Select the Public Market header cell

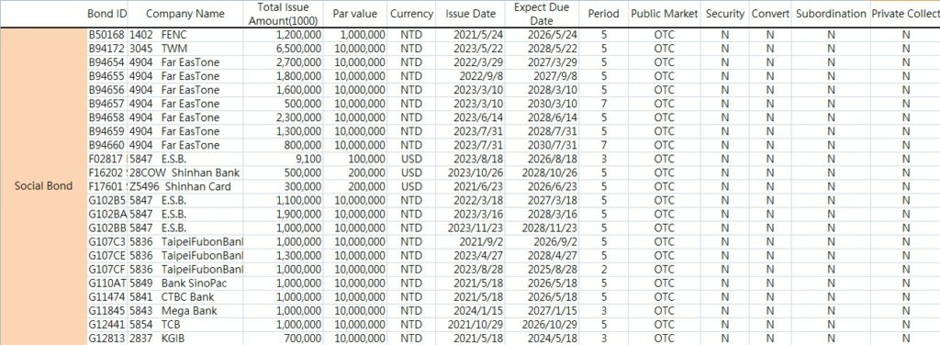[x=665, y=13]
